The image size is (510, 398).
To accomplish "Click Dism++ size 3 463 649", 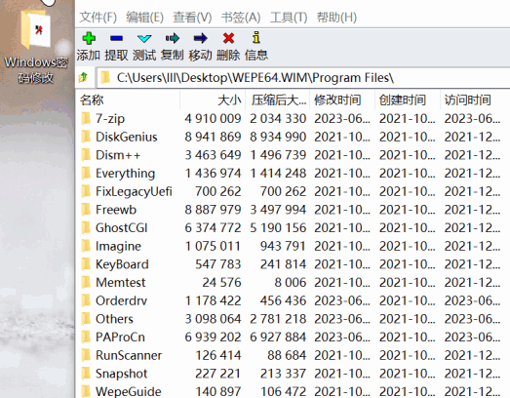I will point(213,155).
